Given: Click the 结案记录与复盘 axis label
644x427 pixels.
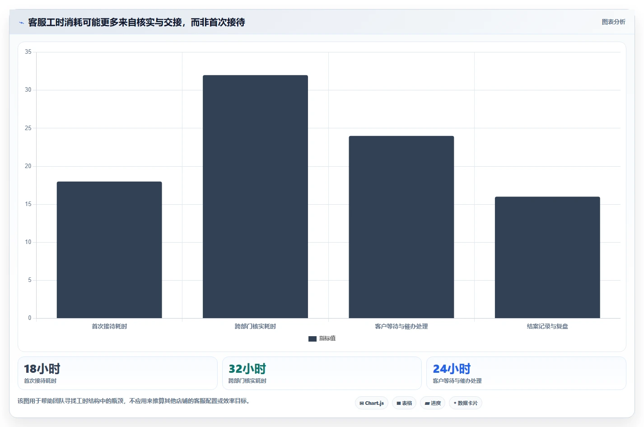Looking at the screenshot, I should 547,326.
